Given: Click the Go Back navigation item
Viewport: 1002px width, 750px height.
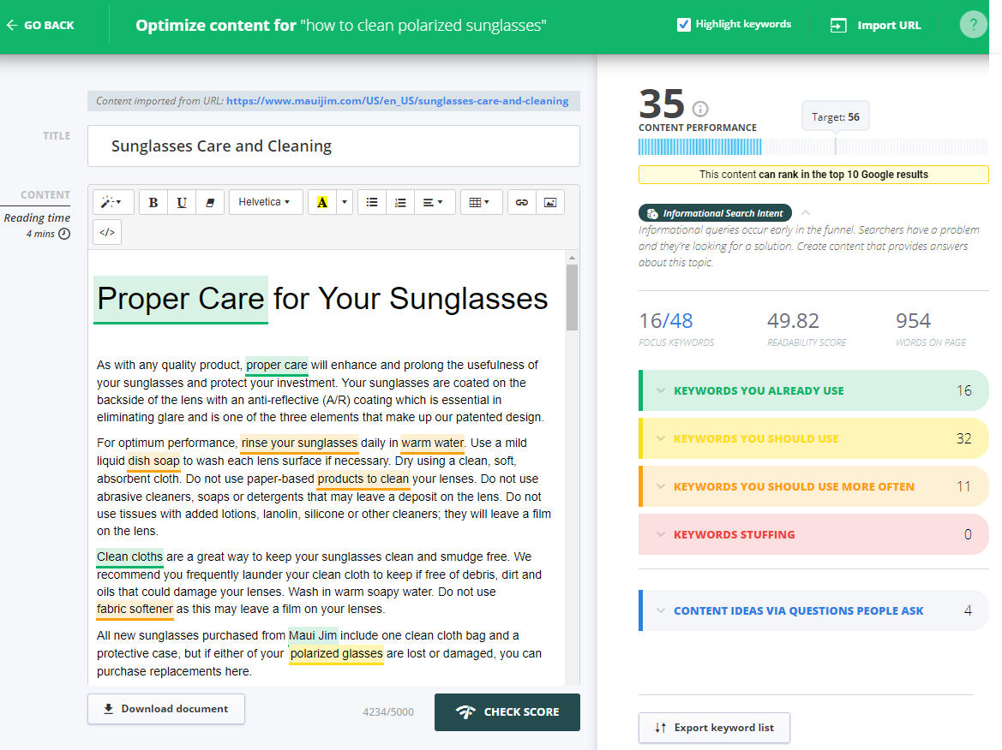Looking at the screenshot, I should coord(40,25).
